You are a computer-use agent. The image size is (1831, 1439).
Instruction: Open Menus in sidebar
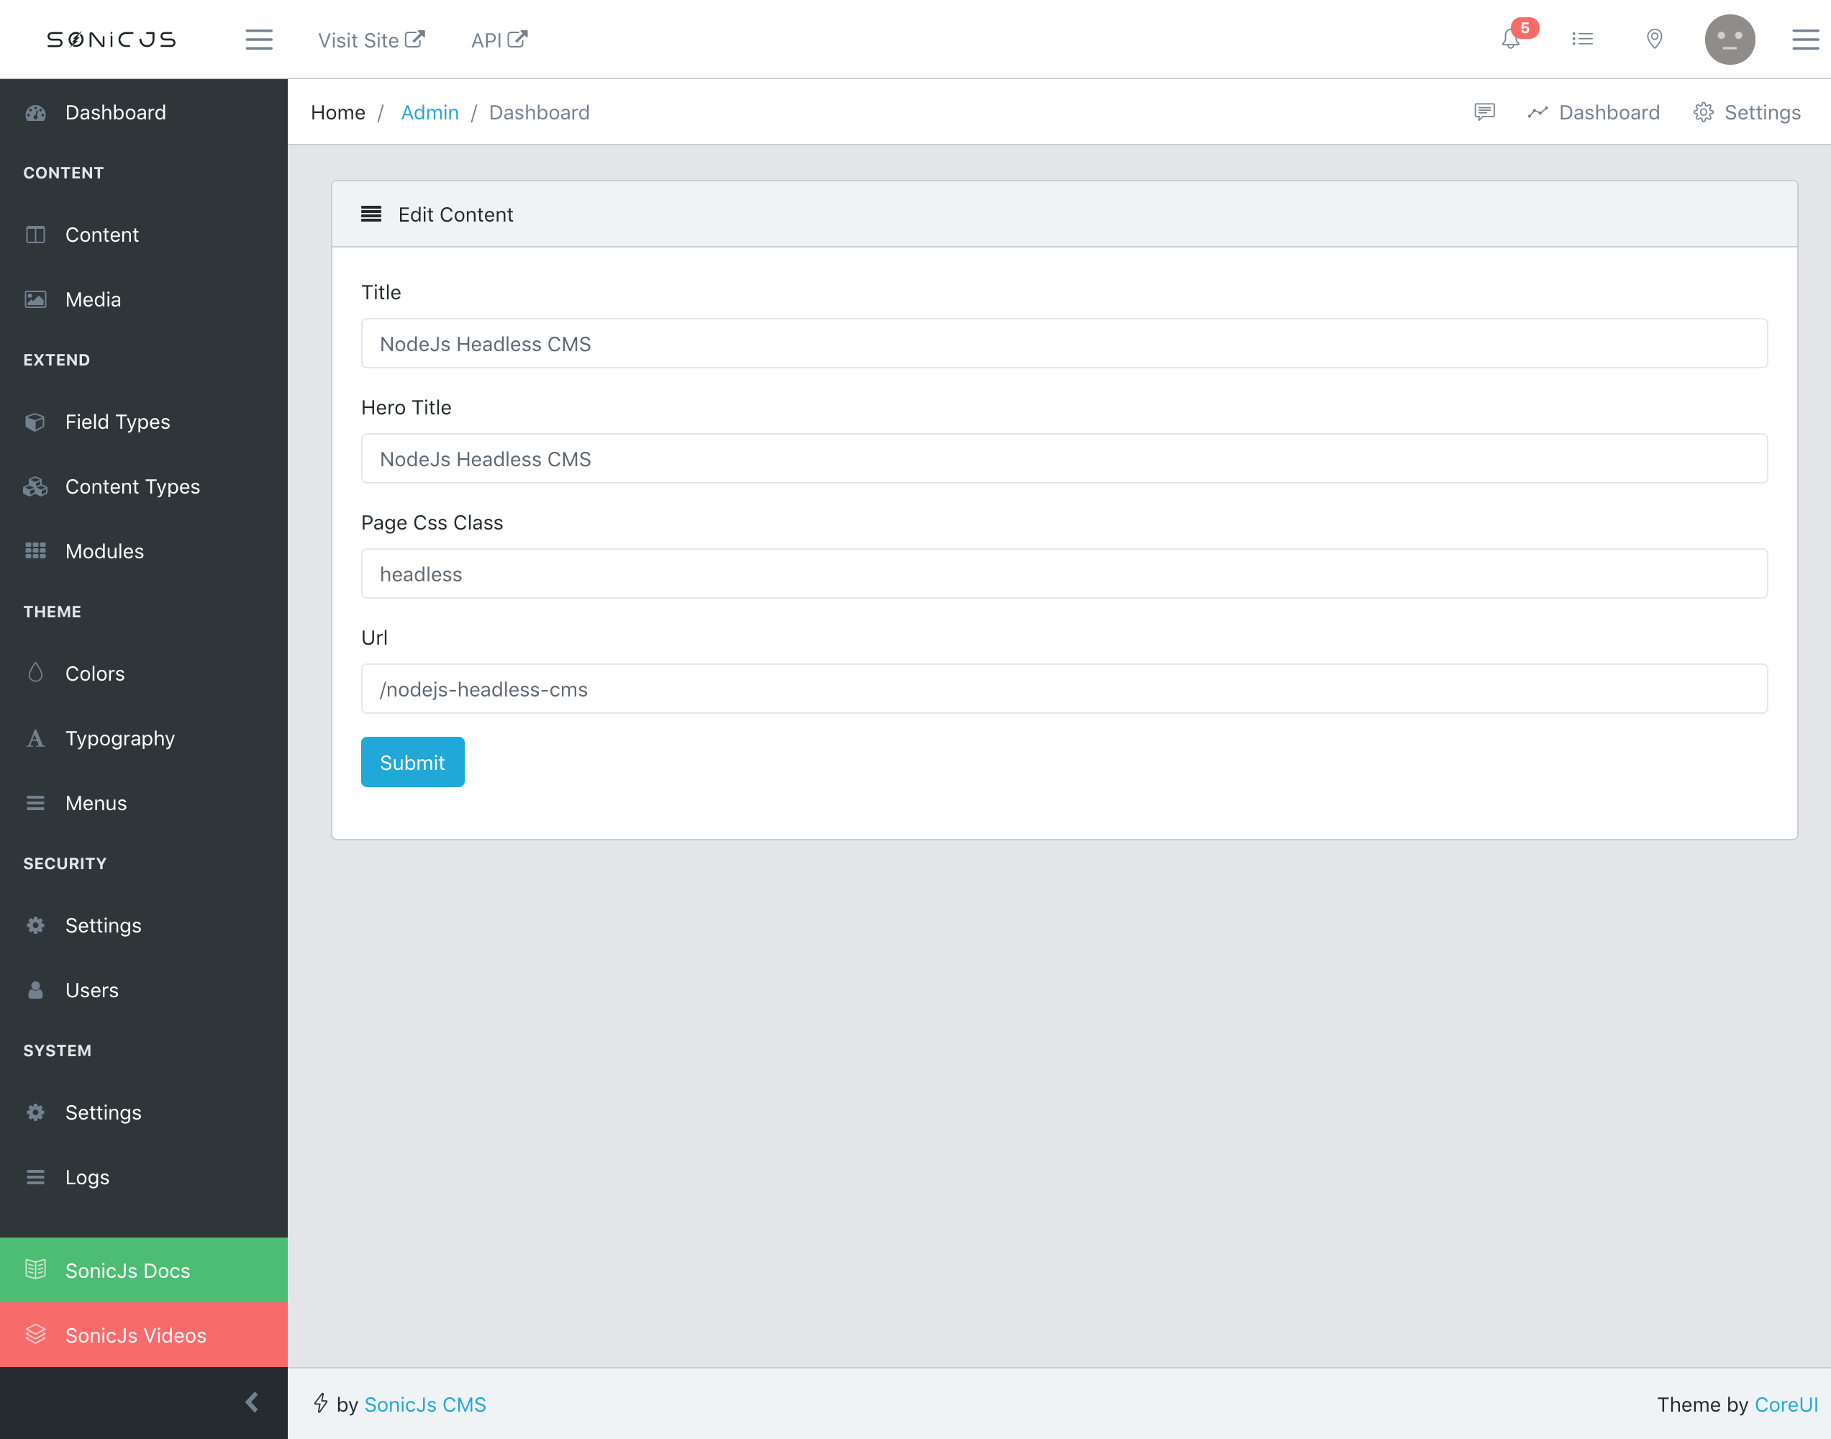(x=144, y=803)
